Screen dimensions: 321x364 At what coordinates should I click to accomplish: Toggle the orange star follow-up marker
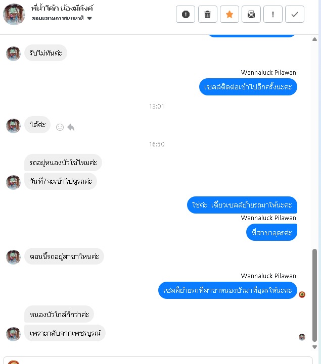(229, 15)
